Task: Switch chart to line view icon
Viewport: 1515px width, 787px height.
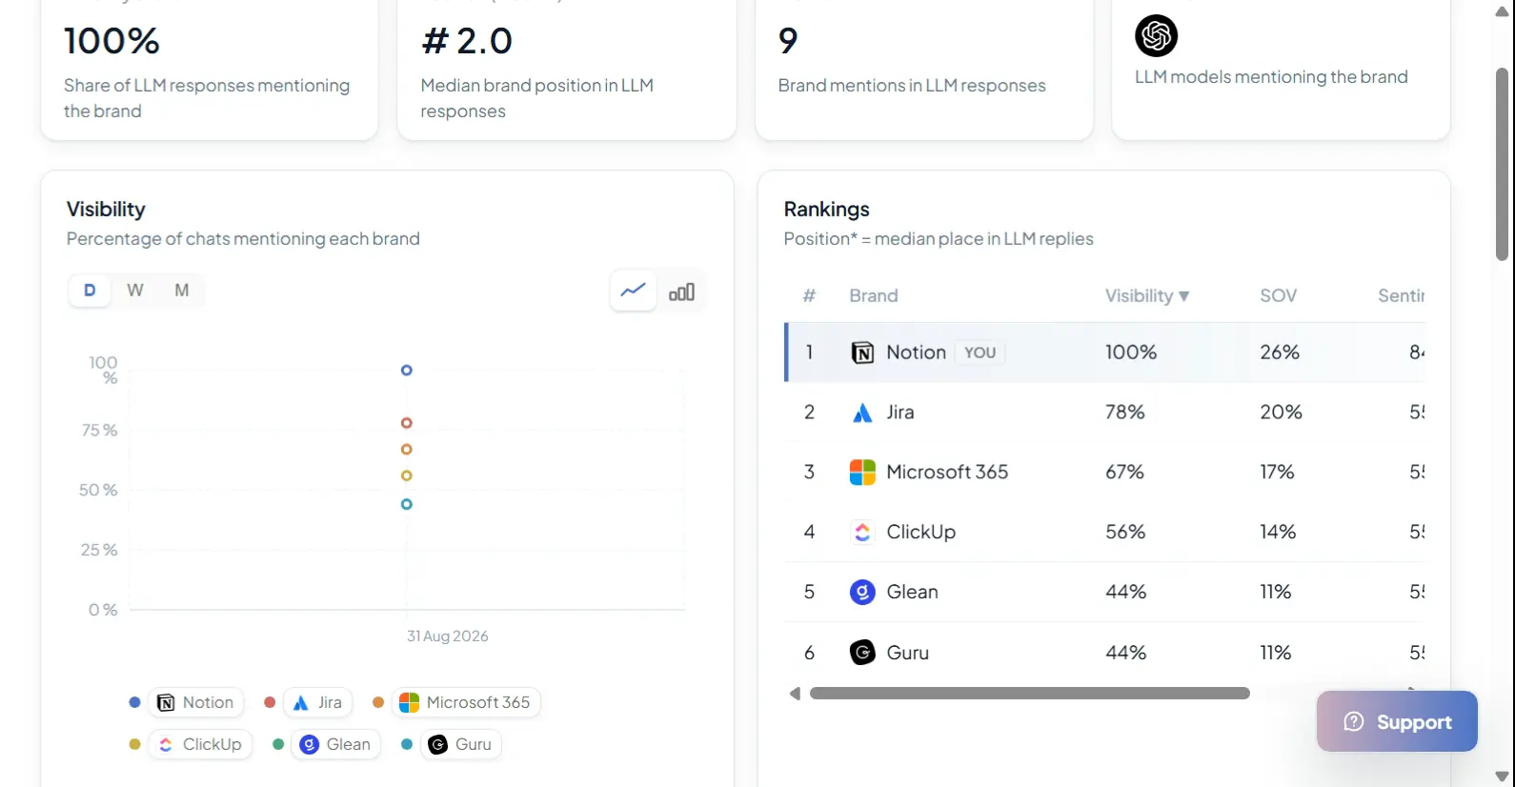Action: 634,291
